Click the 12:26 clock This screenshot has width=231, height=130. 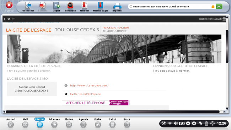(x=221, y=123)
